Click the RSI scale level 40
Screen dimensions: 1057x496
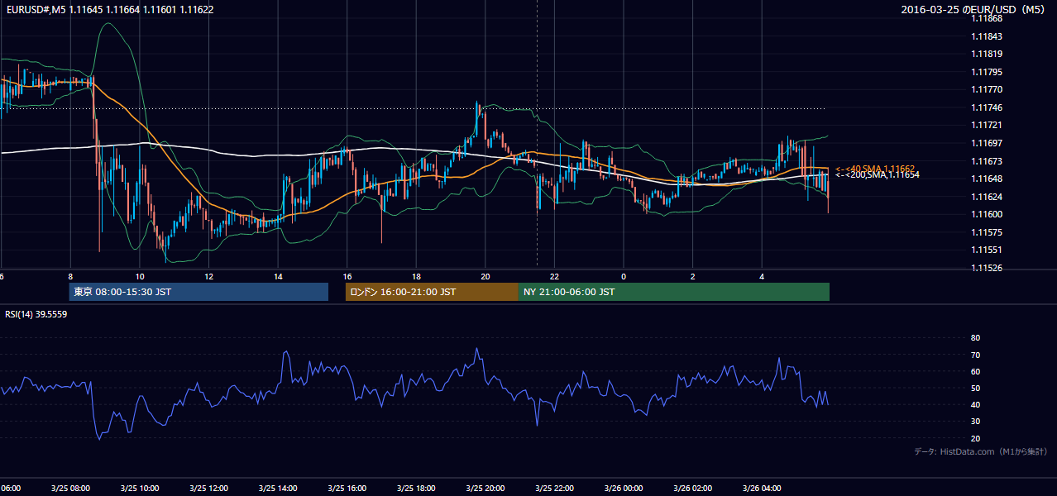(x=976, y=405)
